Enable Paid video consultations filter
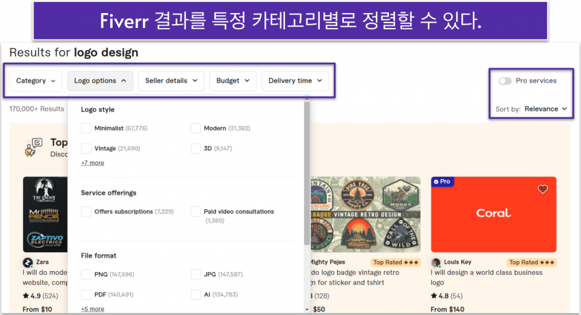This screenshot has height=315, width=581. click(195, 212)
